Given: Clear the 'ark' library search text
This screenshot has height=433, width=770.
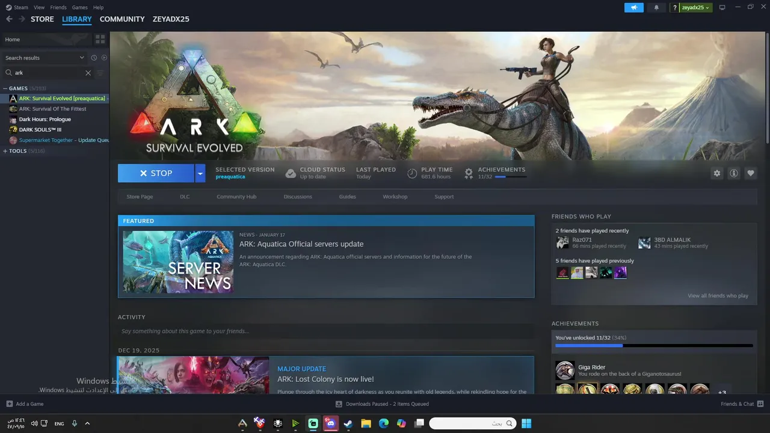Looking at the screenshot, I should click(x=88, y=73).
